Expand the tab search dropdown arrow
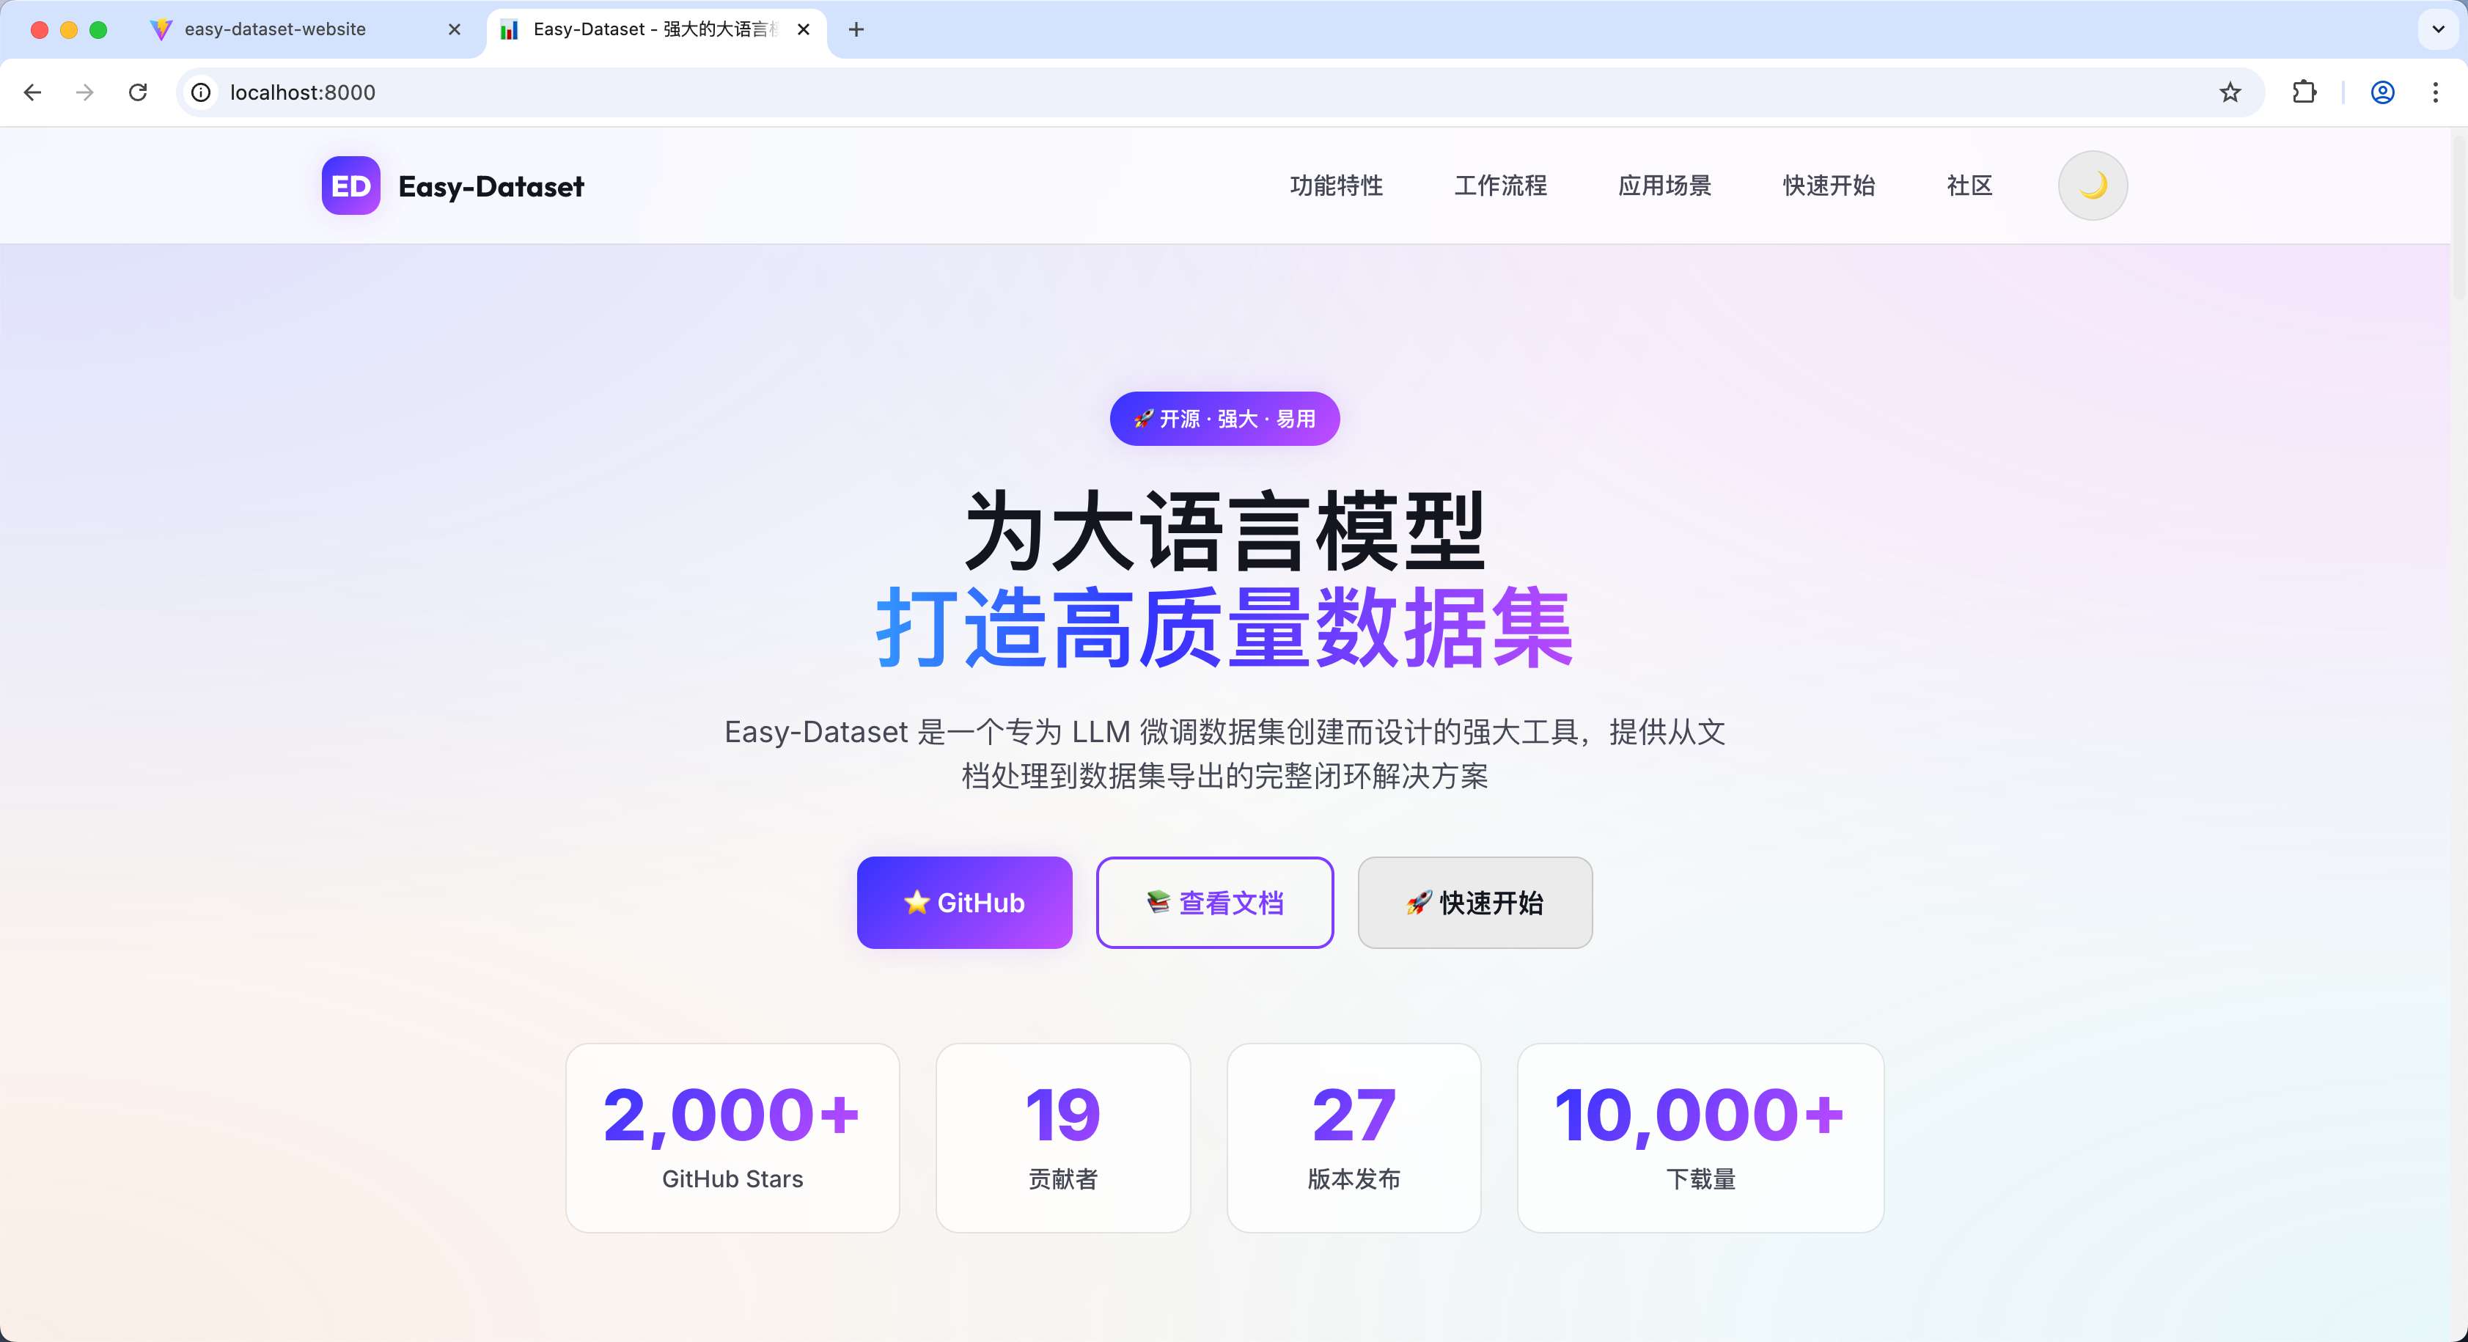The height and width of the screenshot is (1342, 2468). (2437, 30)
